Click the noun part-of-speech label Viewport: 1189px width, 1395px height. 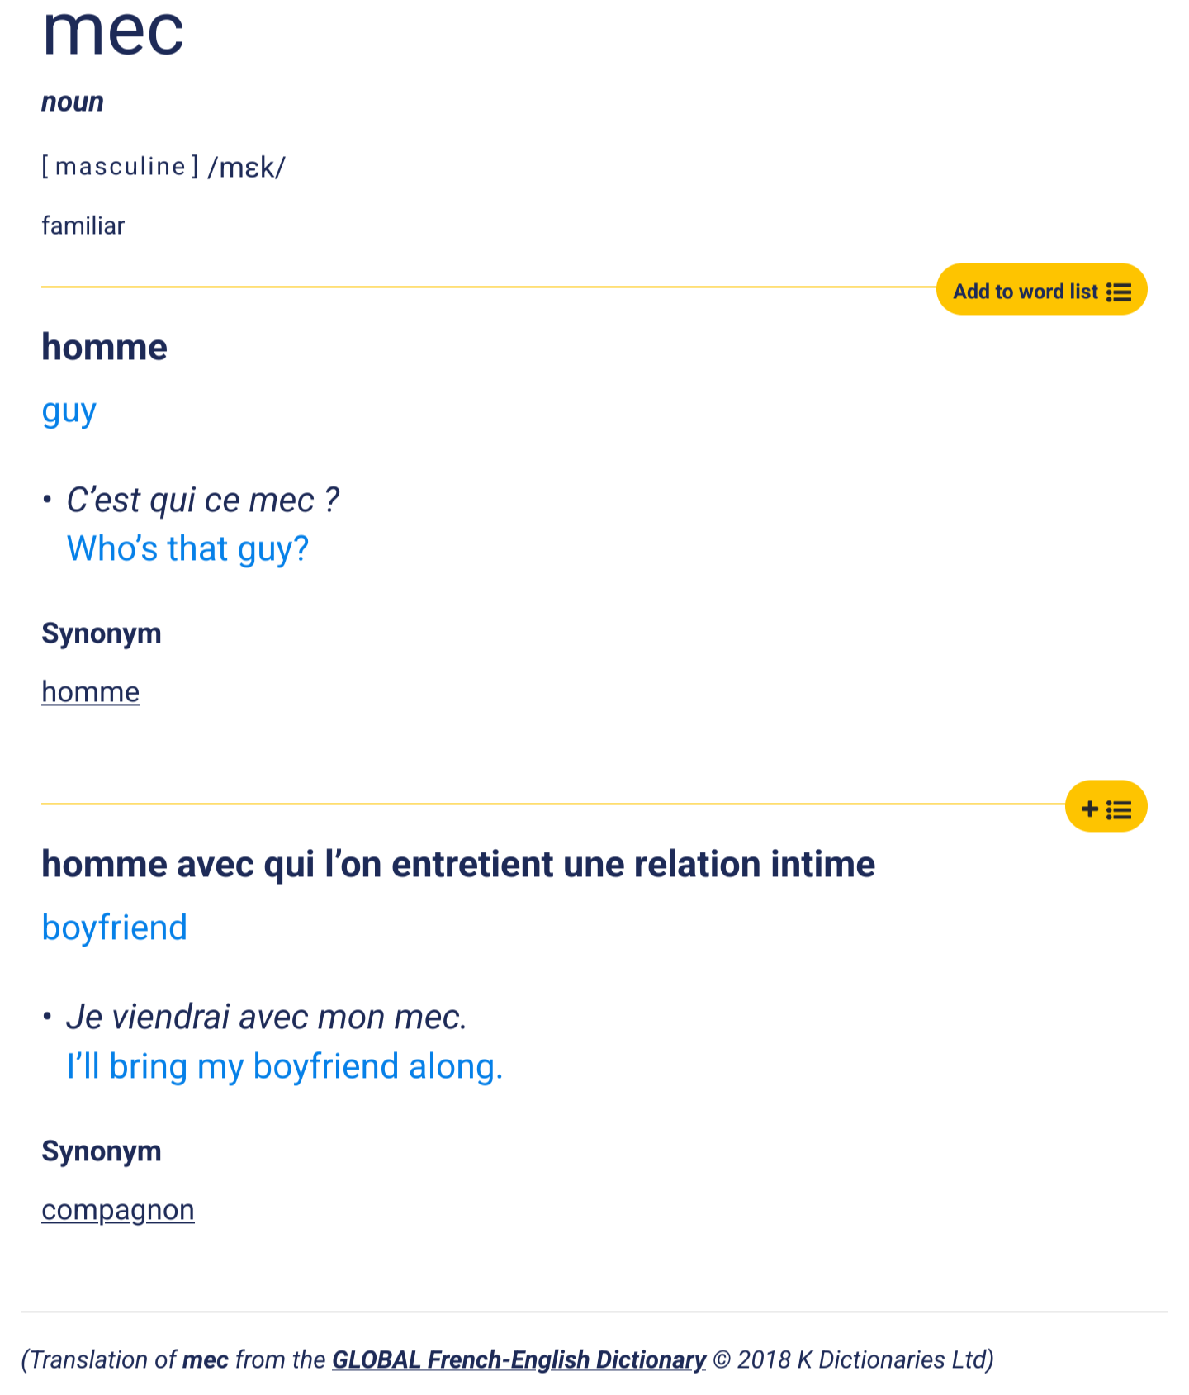(73, 102)
